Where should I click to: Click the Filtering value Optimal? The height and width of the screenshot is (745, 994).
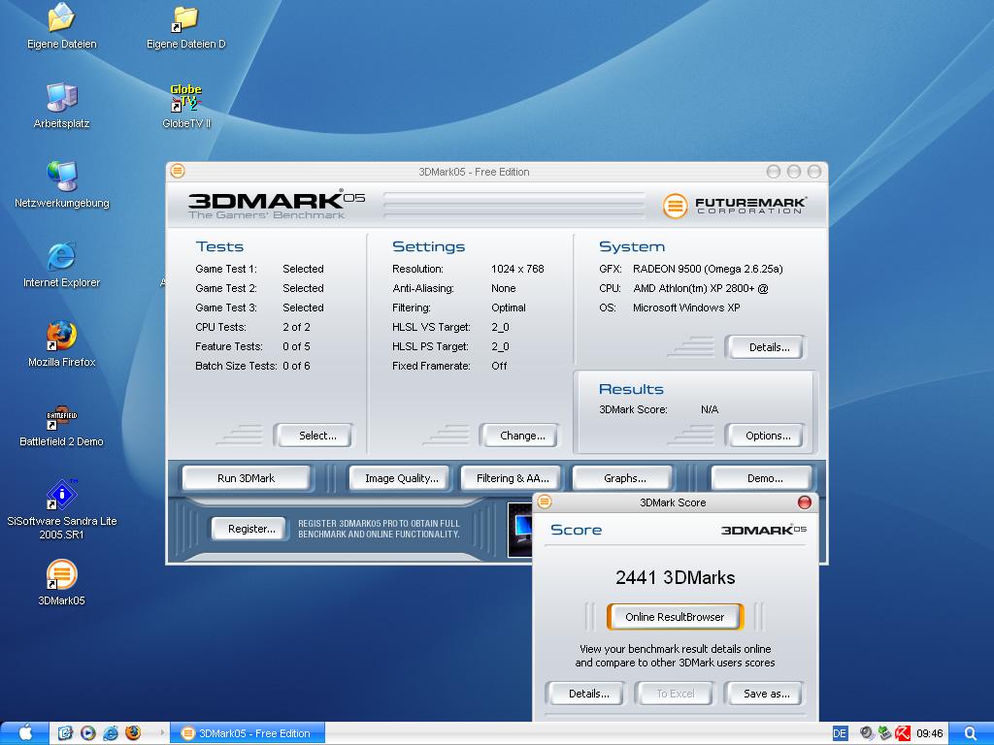click(x=509, y=308)
